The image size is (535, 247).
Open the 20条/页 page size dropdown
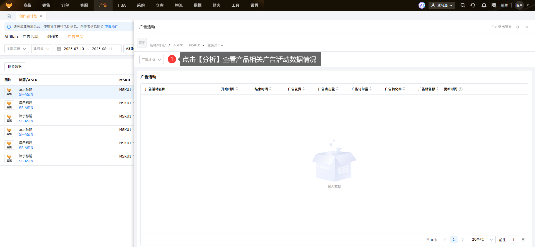pos(483,239)
